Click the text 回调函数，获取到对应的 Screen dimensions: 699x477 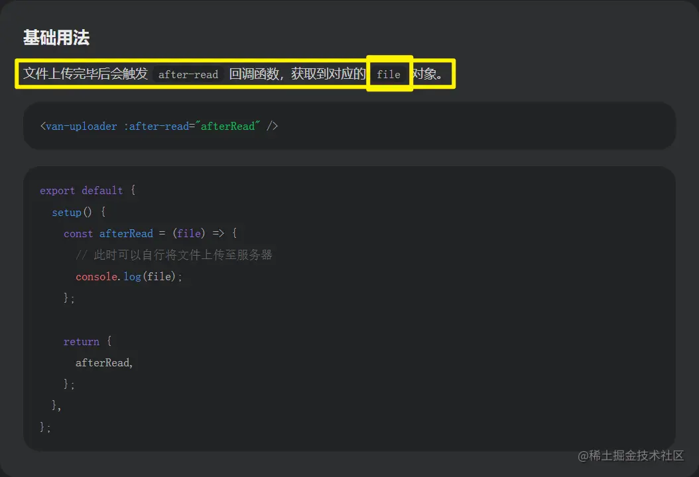pyautogui.click(x=297, y=74)
